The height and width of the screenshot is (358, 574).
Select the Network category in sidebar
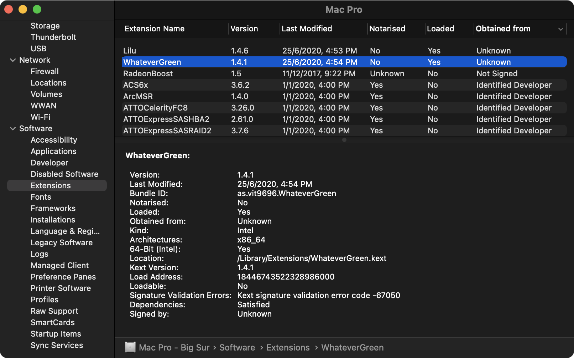point(35,60)
